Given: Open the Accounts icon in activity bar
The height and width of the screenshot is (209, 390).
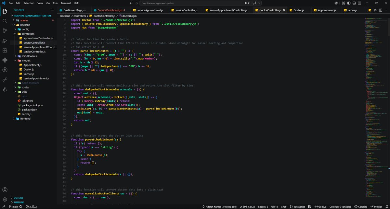Looking at the screenshot, I should (x=5, y=190).
